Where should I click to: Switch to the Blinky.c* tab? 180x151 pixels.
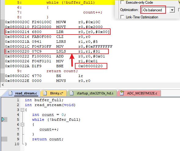point(53,93)
